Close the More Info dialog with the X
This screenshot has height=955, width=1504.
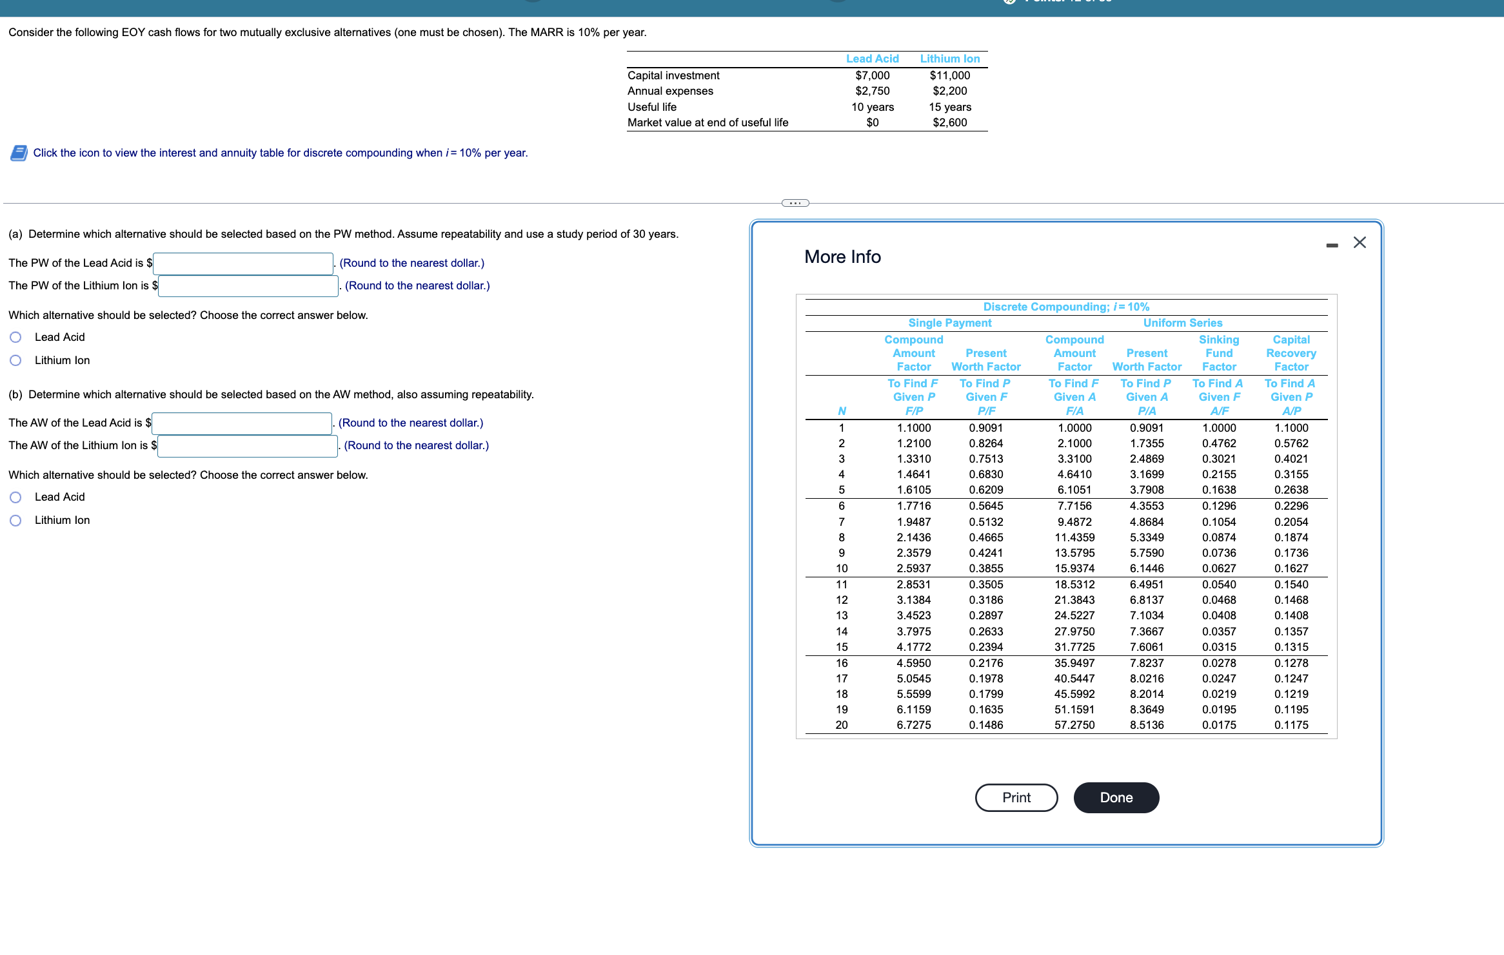[1360, 243]
